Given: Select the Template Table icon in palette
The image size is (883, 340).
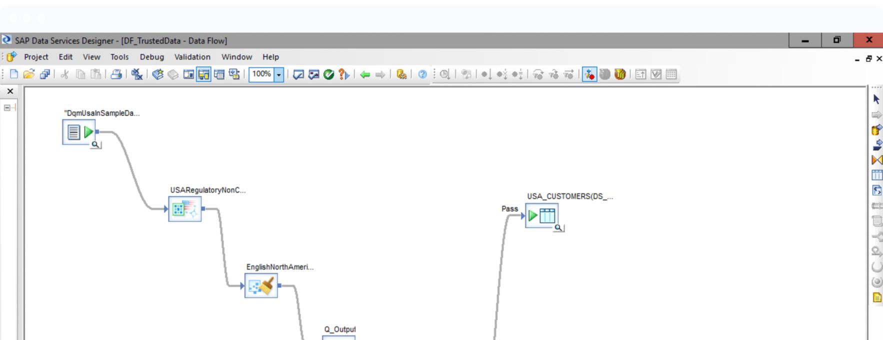Looking at the screenshot, I should [x=876, y=175].
